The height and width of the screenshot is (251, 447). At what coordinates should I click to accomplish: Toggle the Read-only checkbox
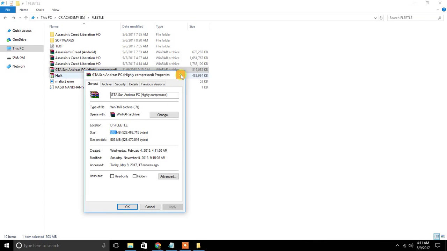point(112,176)
